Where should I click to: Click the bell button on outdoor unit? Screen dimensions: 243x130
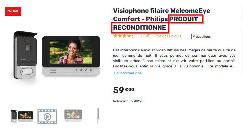26,72
